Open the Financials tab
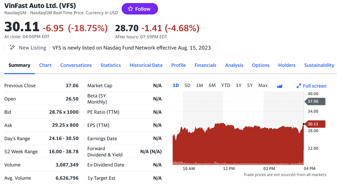This screenshot has width=337, height=185. [x=206, y=65]
